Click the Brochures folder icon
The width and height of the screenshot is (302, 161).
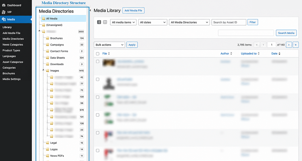point(48,38)
